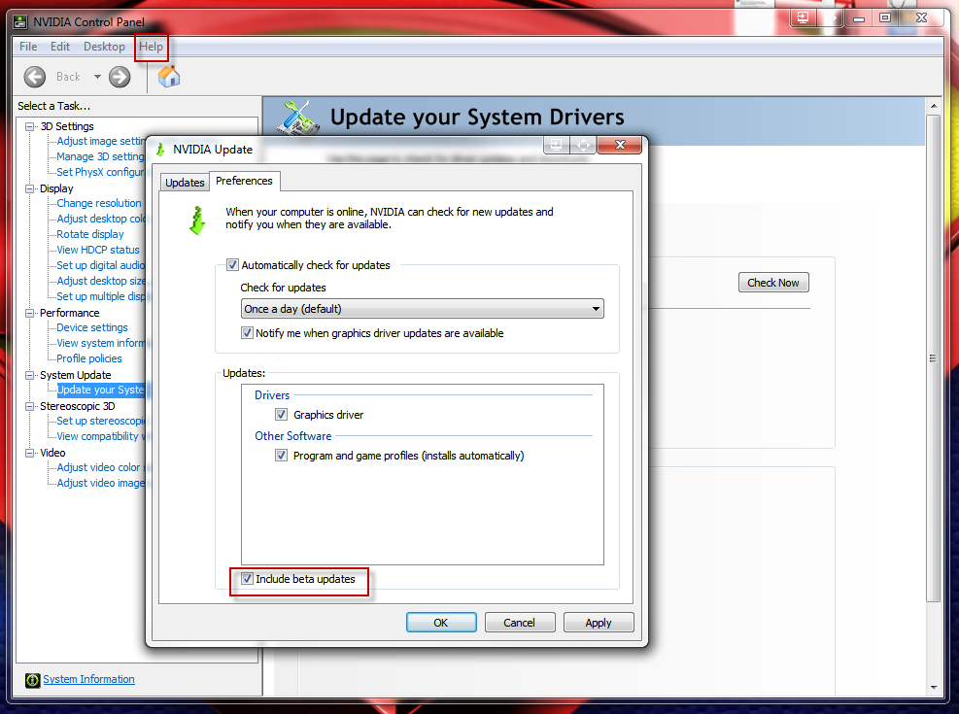Select Adjust image settings task
Image resolution: width=959 pixels, height=714 pixels.
[101, 141]
